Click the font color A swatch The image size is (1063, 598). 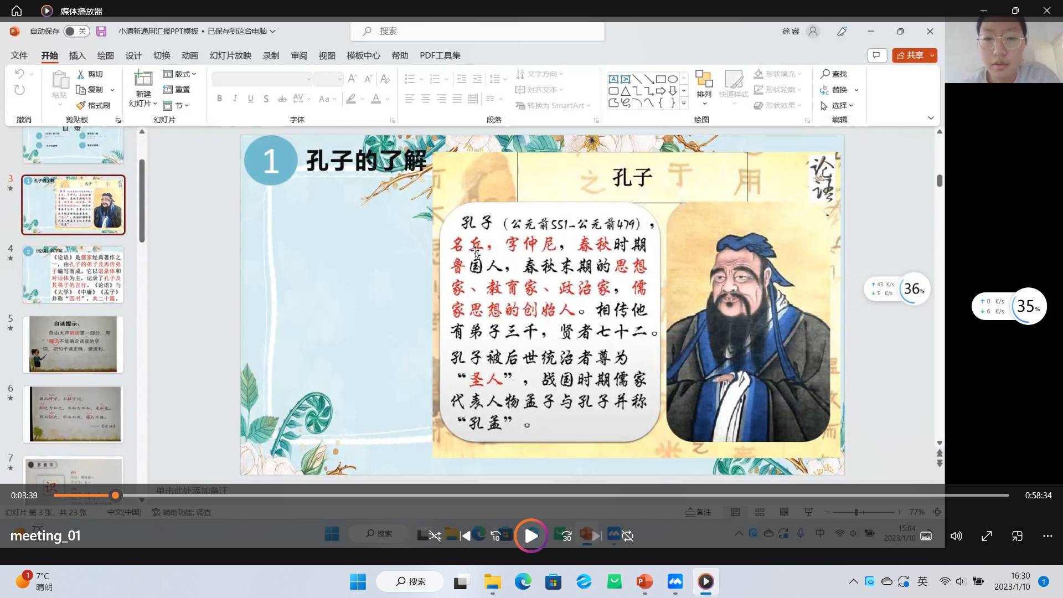[x=376, y=99]
